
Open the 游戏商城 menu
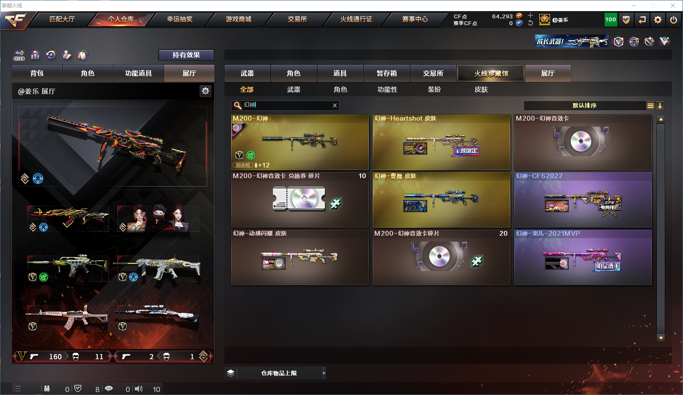(x=238, y=19)
